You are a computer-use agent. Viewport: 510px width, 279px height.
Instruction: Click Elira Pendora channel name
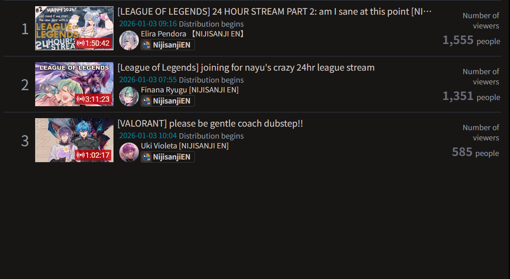pos(193,34)
